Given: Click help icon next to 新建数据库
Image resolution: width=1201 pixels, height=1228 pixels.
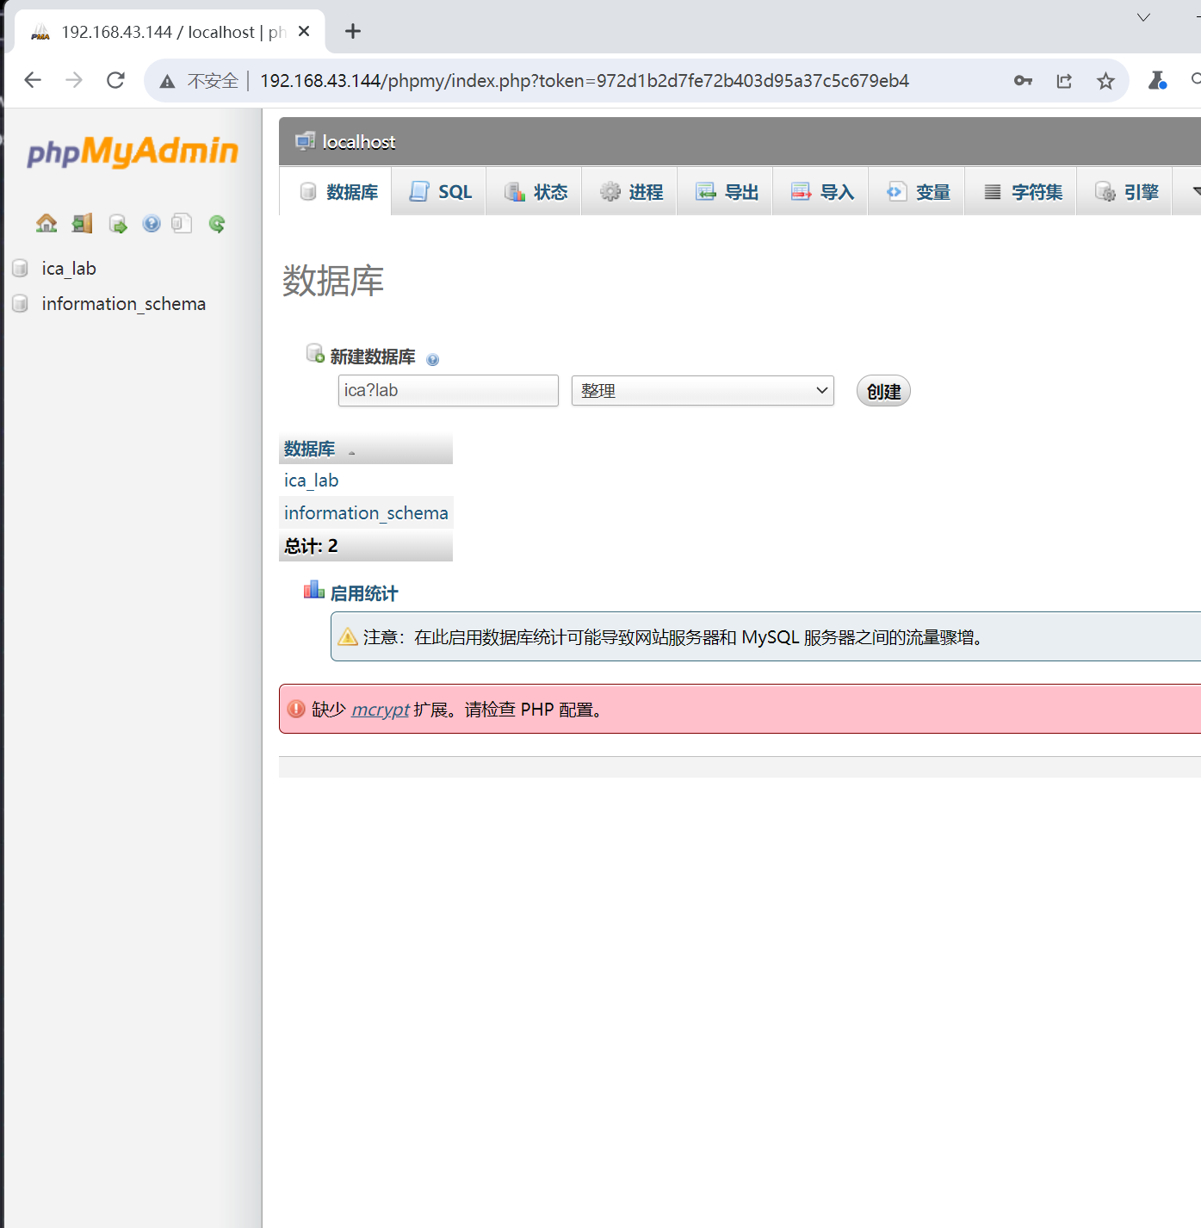Looking at the screenshot, I should point(432,360).
